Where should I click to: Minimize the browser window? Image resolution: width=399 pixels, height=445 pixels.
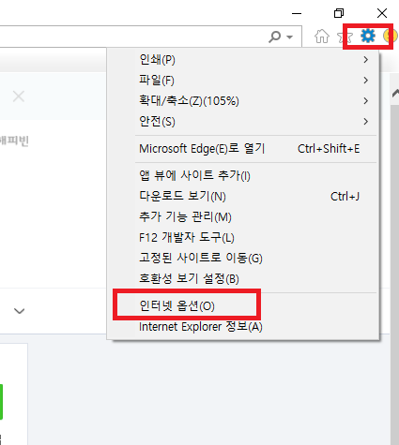297,13
